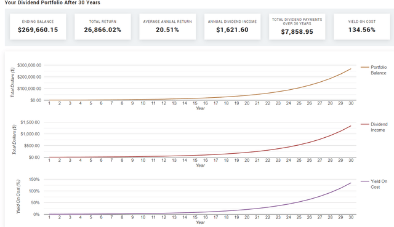
Task: Select the Yield On Cost 134.56% card
Action: pyautogui.click(x=362, y=26)
